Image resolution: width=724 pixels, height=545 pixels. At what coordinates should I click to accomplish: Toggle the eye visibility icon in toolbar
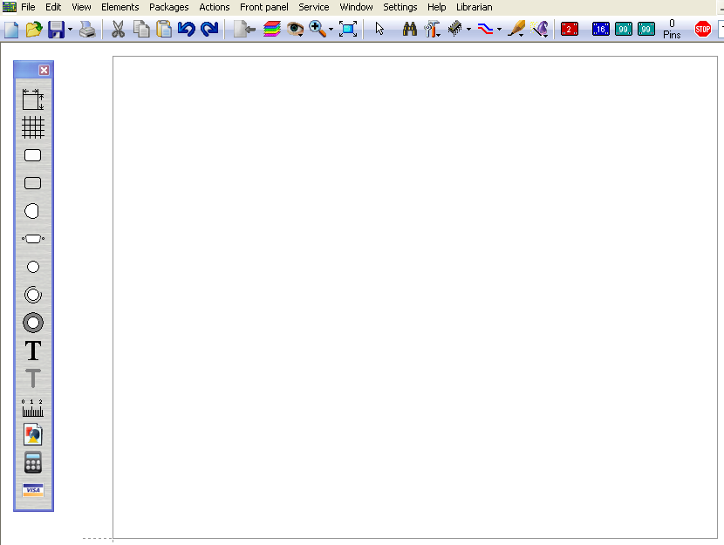pyautogui.click(x=295, y=30)
